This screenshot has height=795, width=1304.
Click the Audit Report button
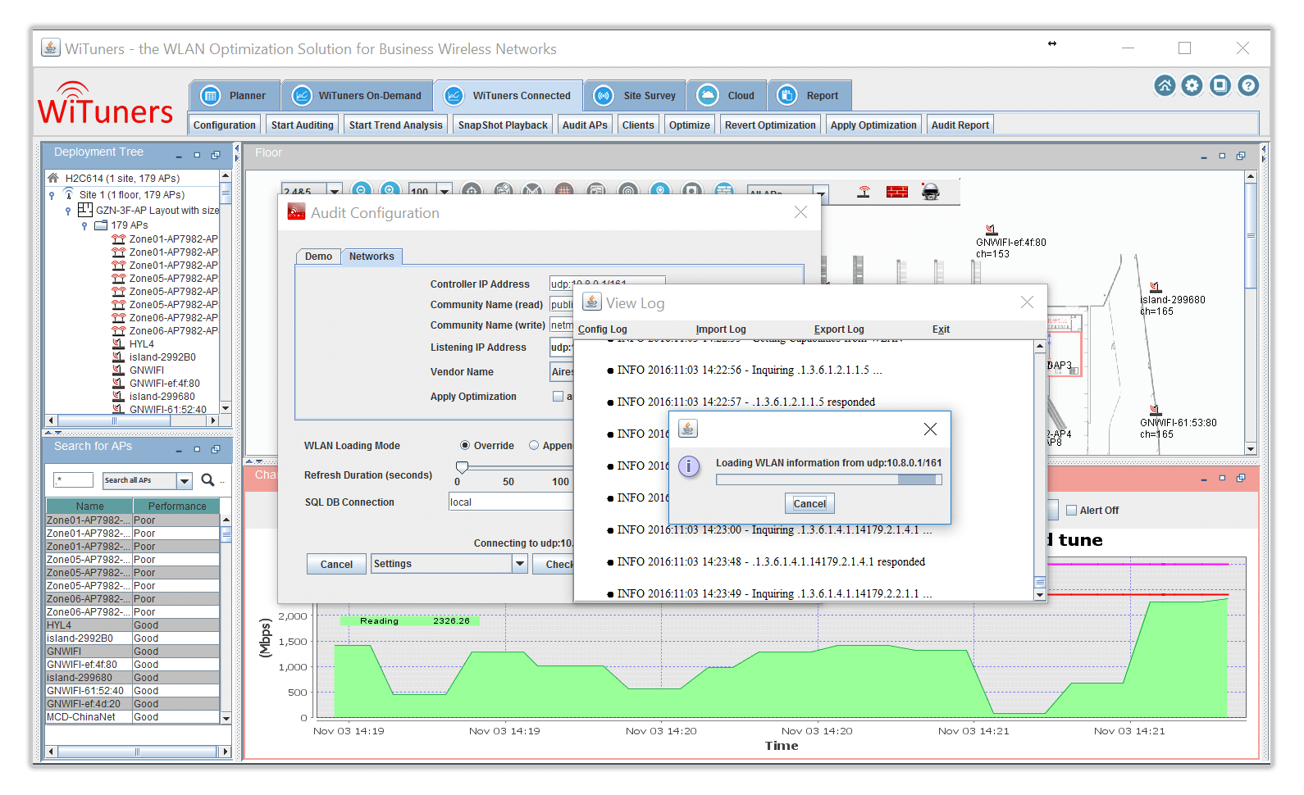(x=960, y=125)
